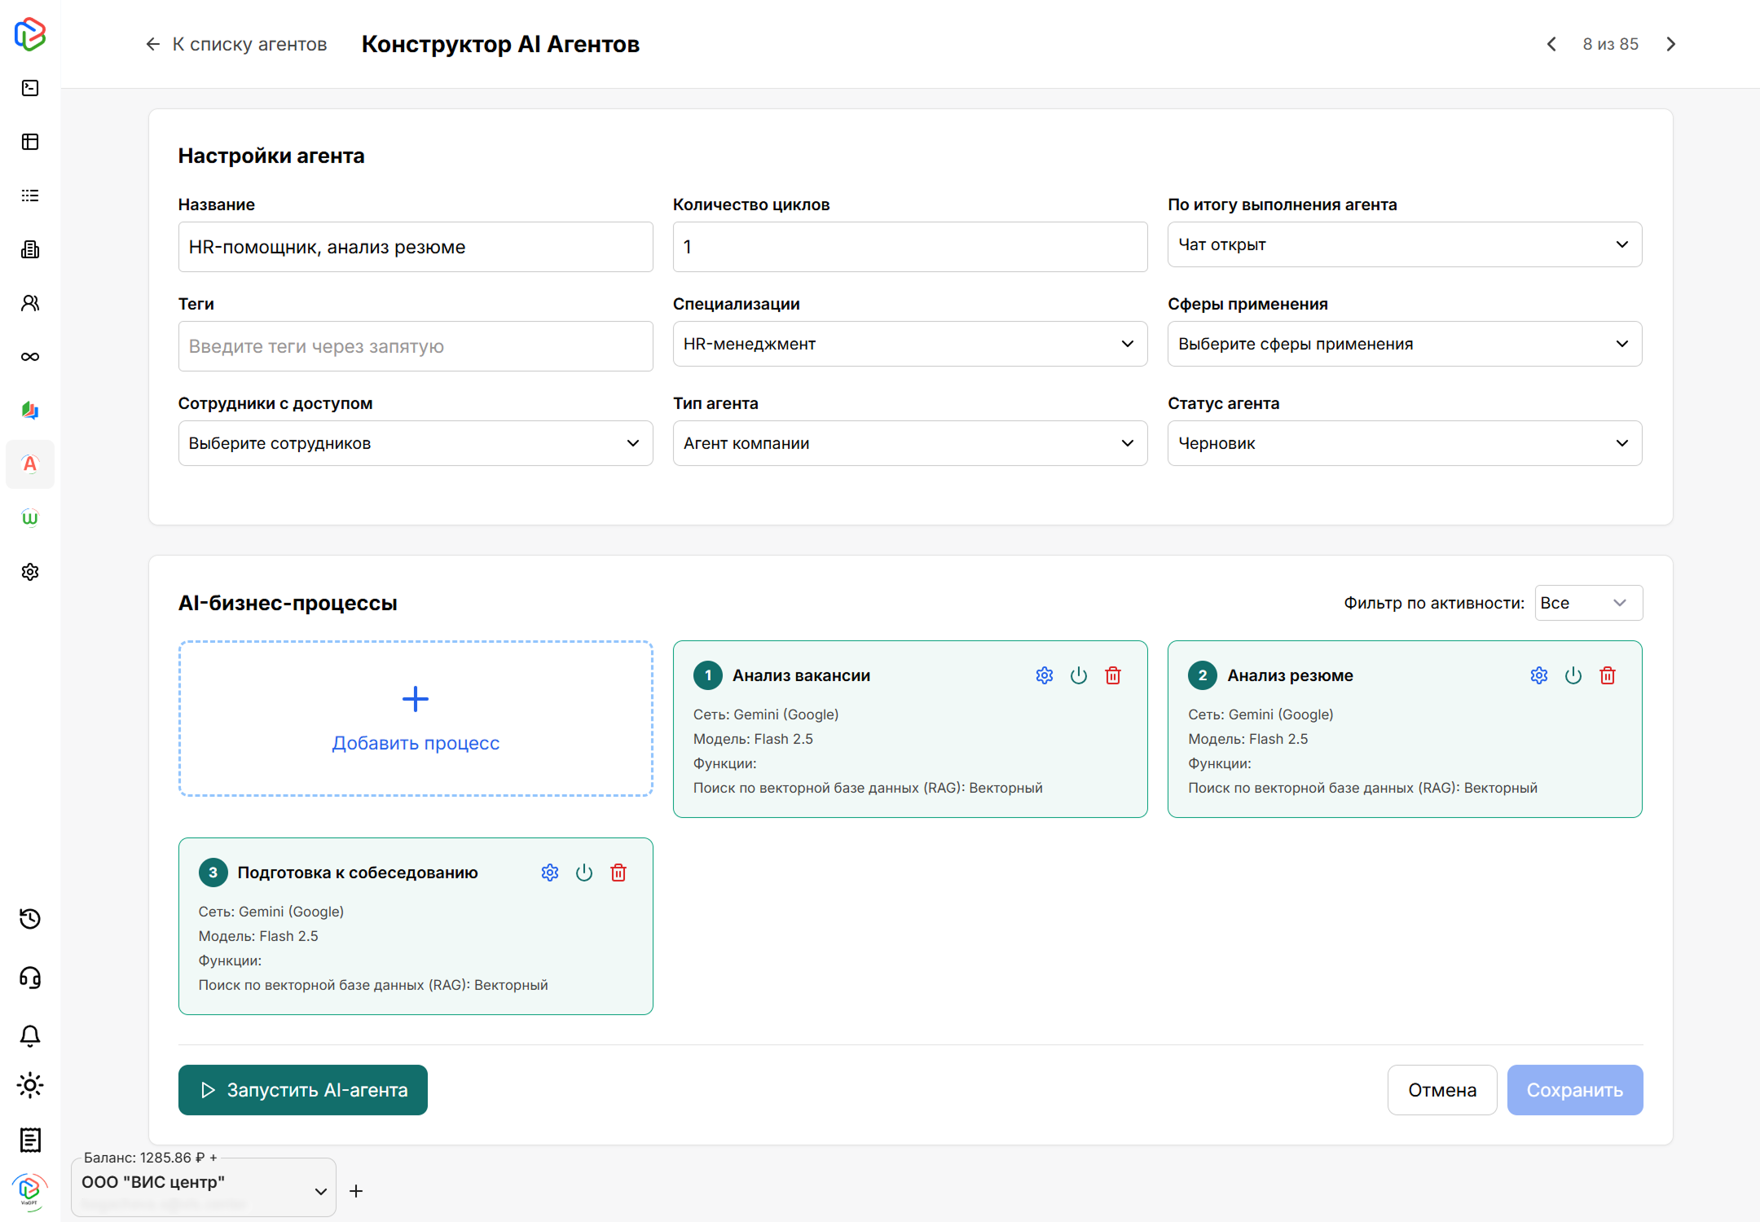
Task: Toggle the theme sun icon in the sidebar
Action: 30,1085
